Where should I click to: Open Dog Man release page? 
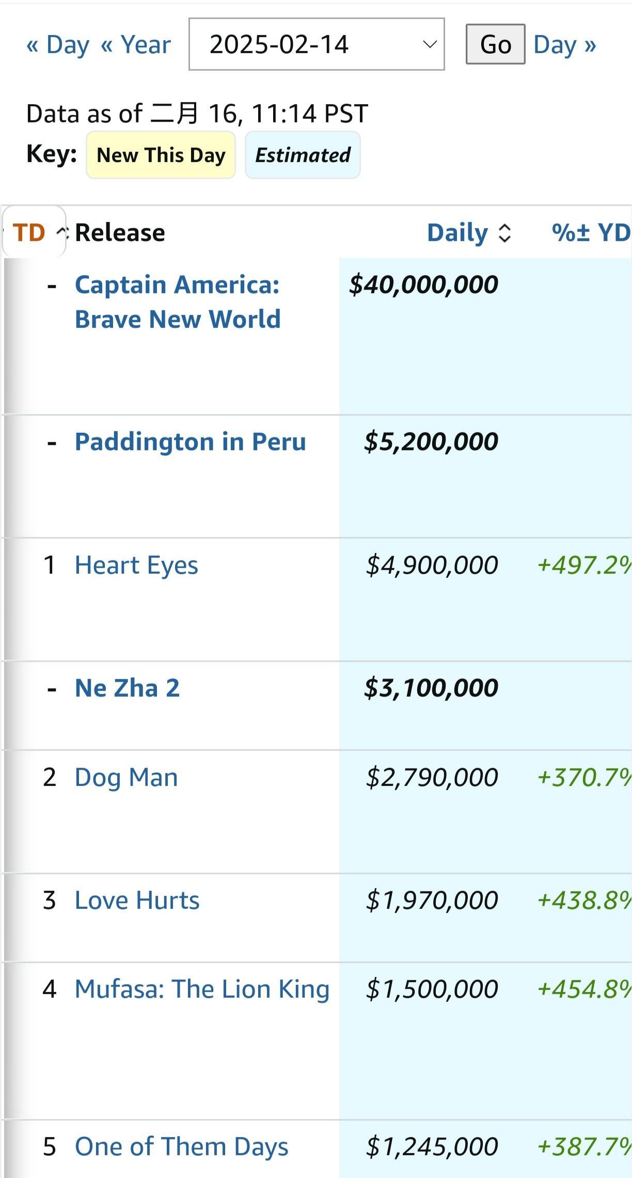coord(126,777)
